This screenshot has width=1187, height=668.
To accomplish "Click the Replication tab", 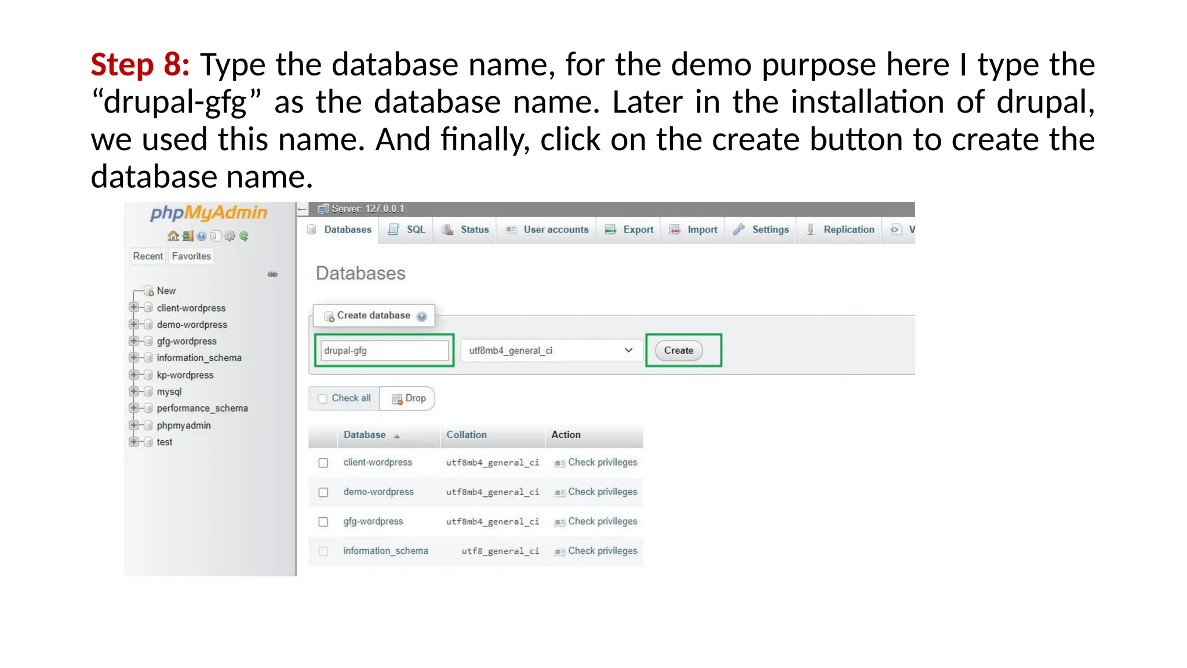I will [x=840, y=230].
